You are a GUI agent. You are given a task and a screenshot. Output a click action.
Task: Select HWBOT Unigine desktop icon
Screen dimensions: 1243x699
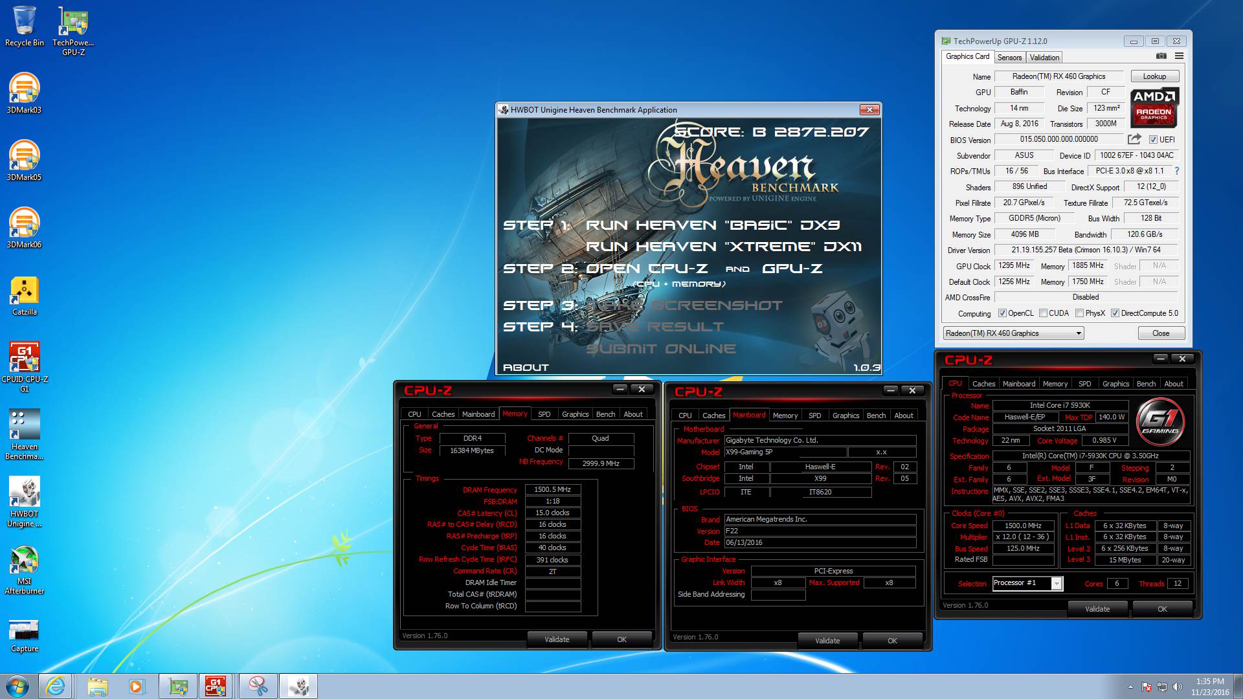coord(25,502)
